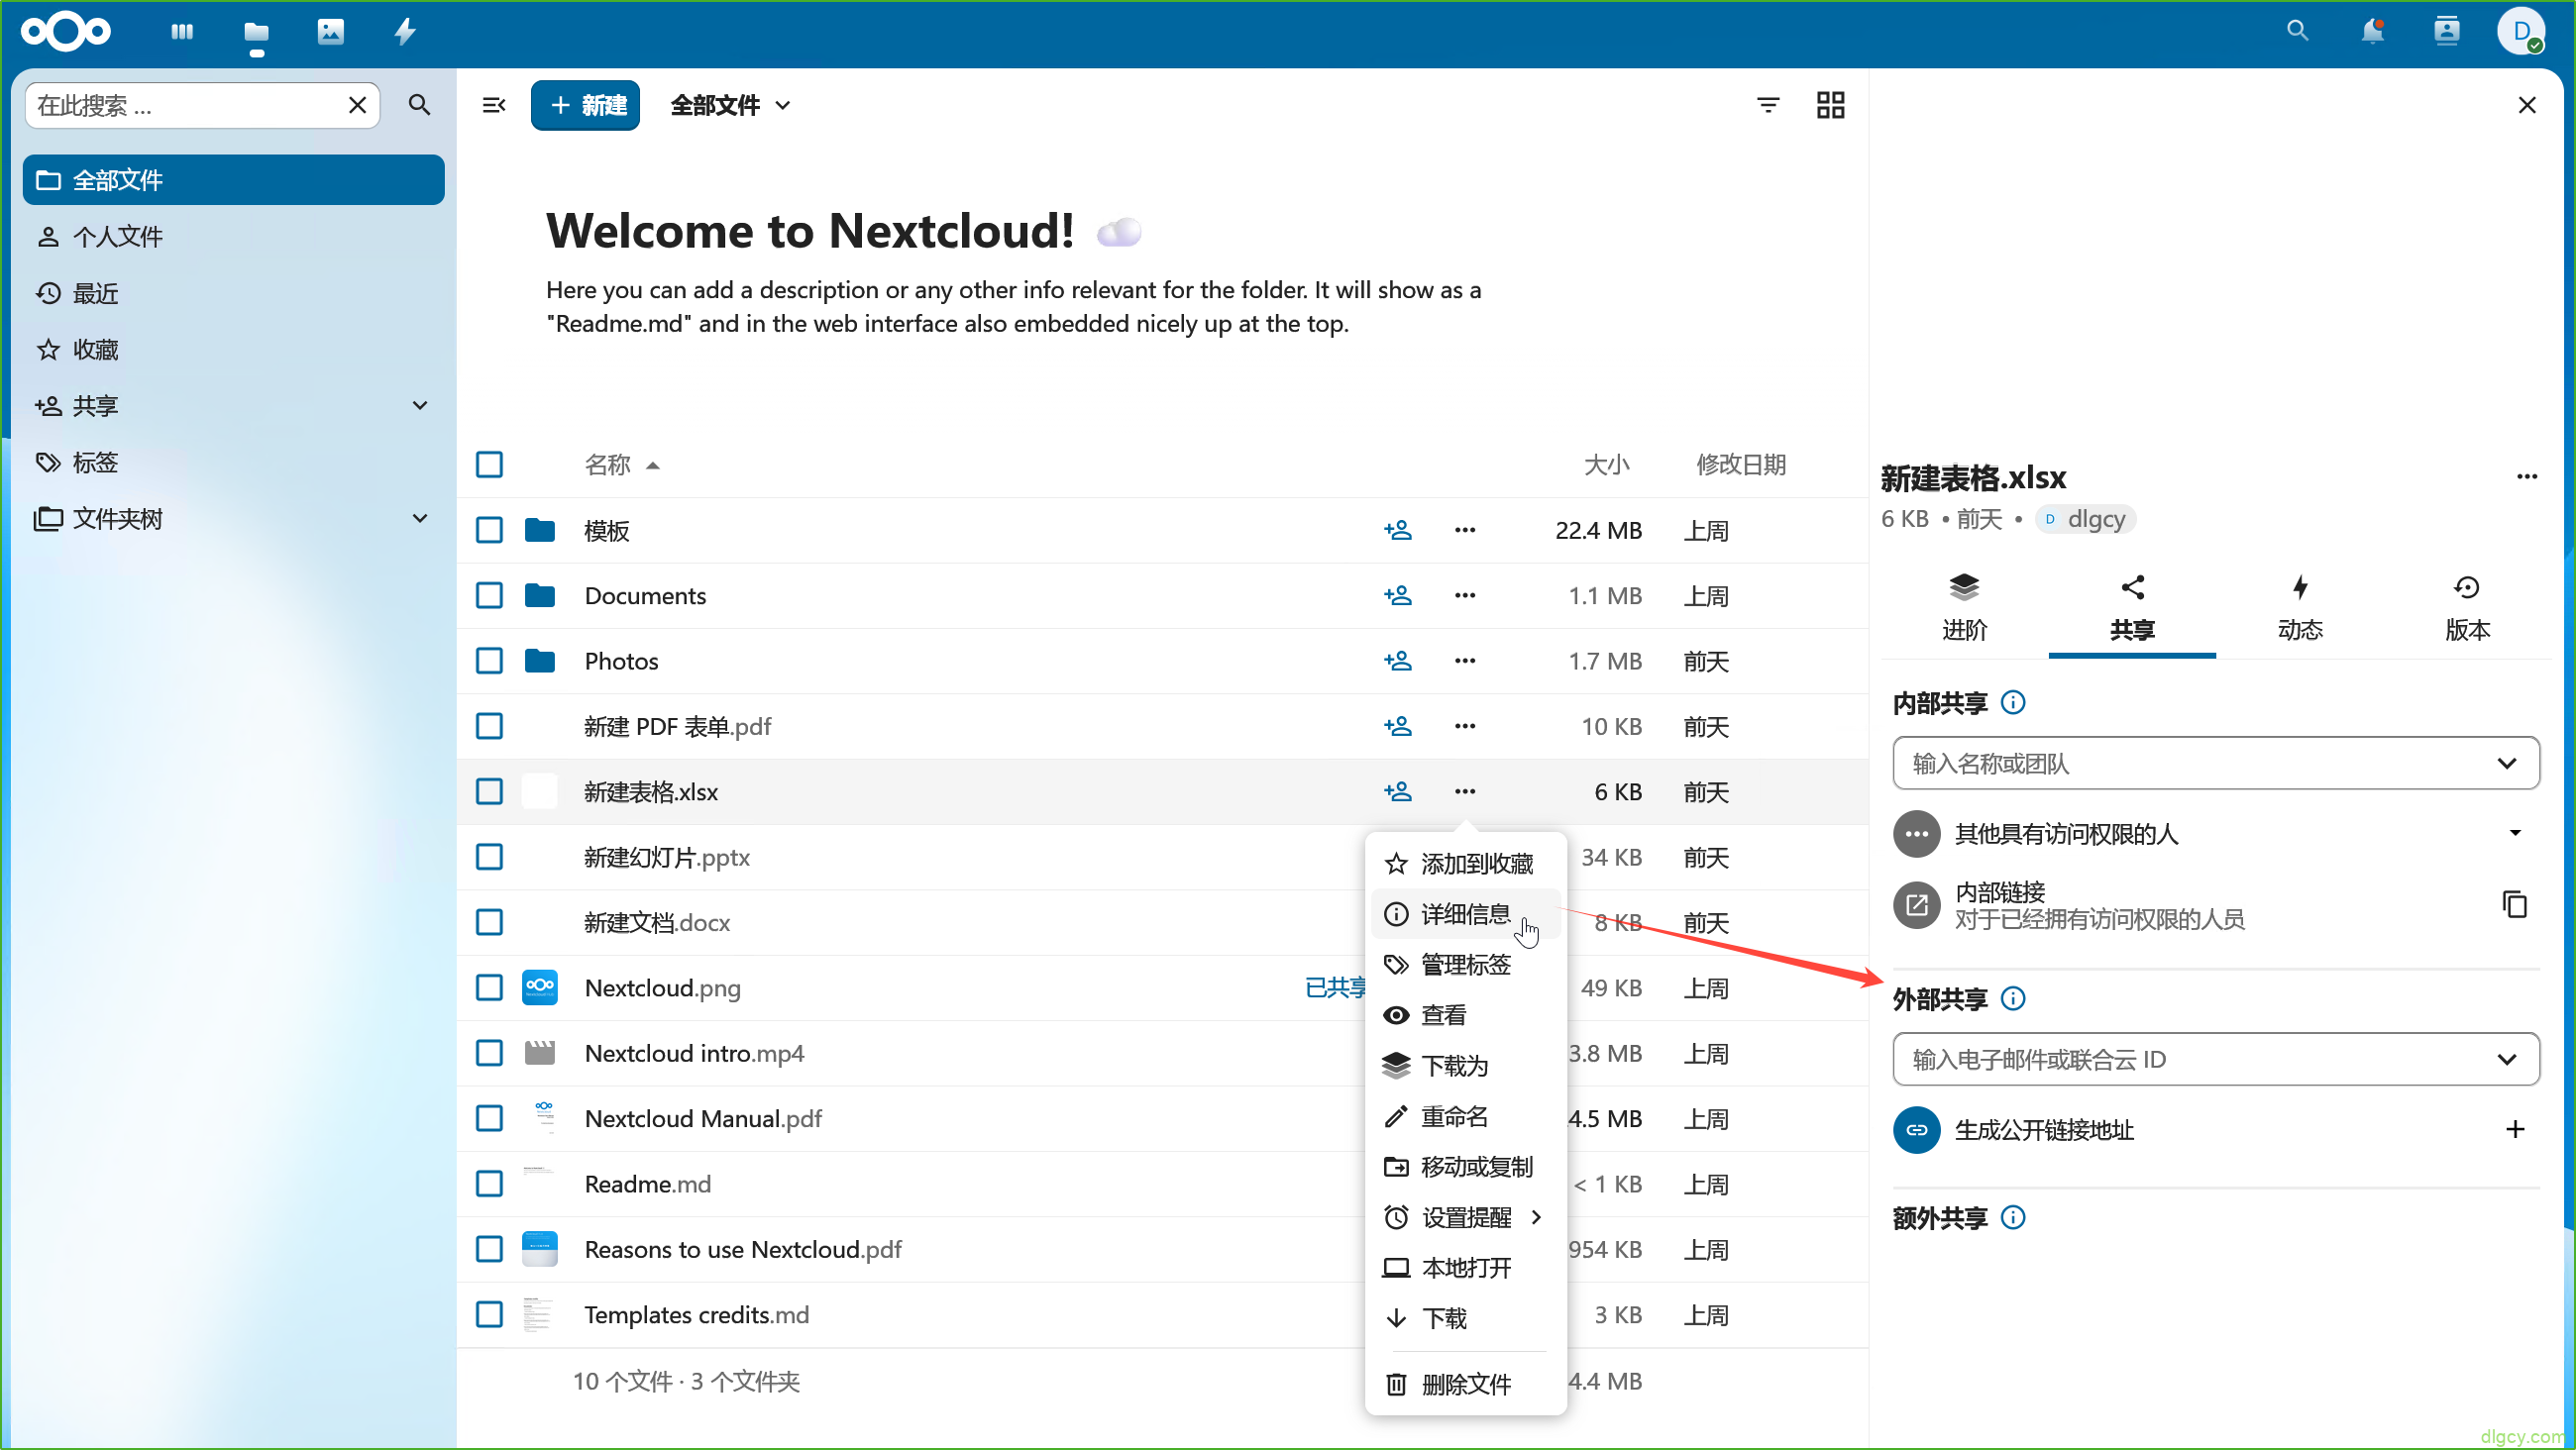
Task: Switch to the 进阶 tab
Action: (x=1964, y=608)
